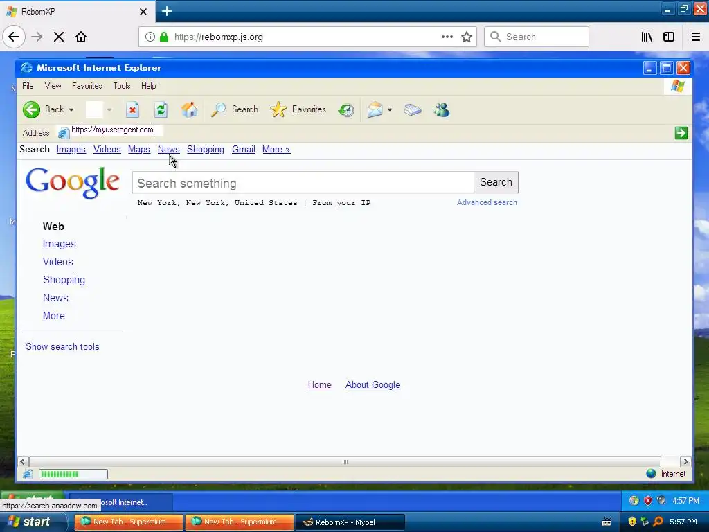Open the Help menu
Viewport: 709px width, 532px height.
click(x=148, y=86)
